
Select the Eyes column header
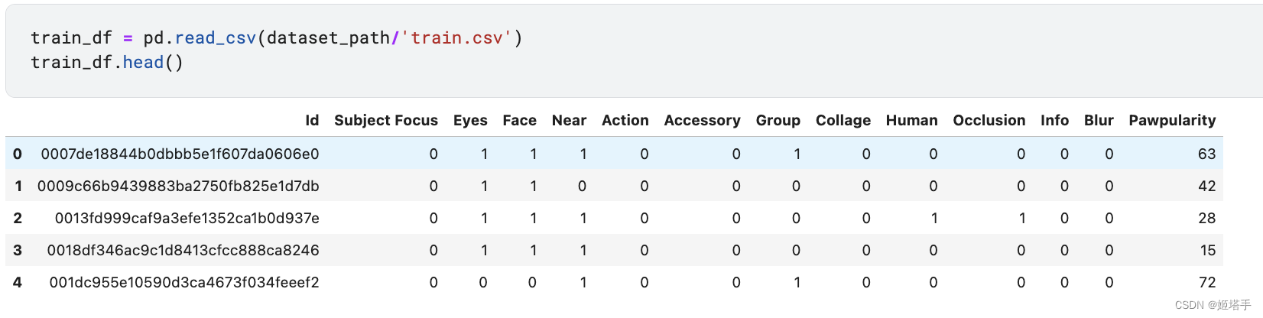tap(470, 121)
